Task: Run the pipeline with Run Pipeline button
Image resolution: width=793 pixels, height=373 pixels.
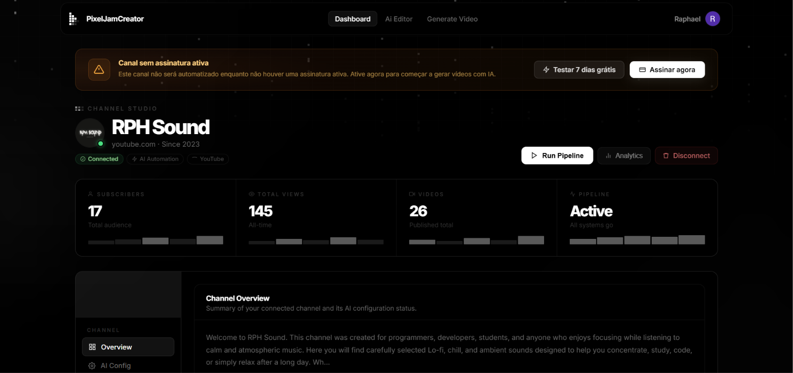Action: [x=557, y=156]
